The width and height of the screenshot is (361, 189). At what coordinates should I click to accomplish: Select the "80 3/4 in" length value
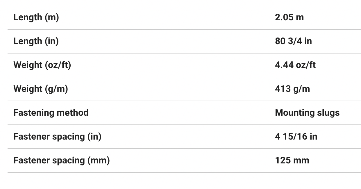point(293,41)
